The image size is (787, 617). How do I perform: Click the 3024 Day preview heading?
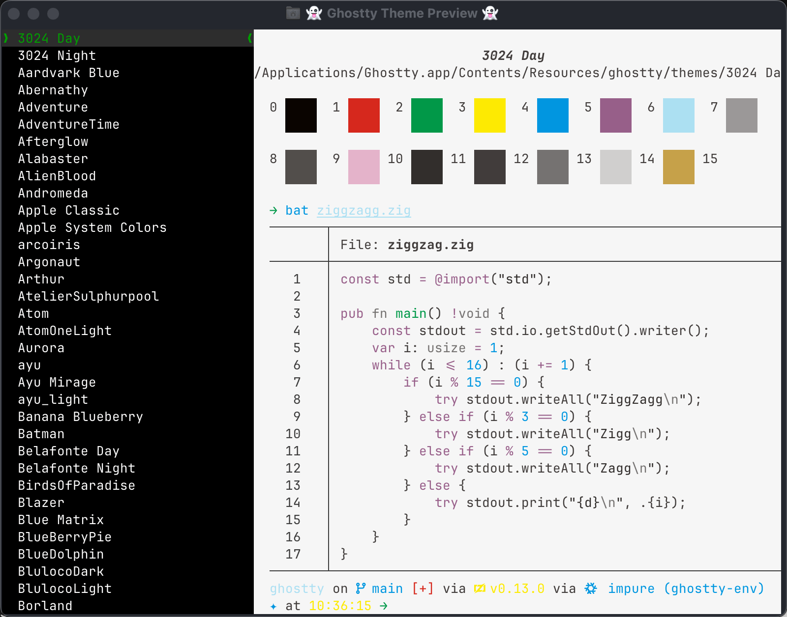tap(514, 56)
